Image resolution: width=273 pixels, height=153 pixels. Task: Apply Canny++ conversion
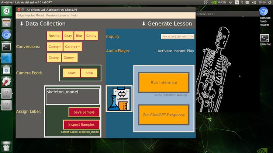[x=73, y=47]
